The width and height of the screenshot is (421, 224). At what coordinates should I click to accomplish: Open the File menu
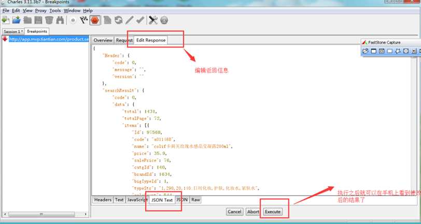click(6, 11)
